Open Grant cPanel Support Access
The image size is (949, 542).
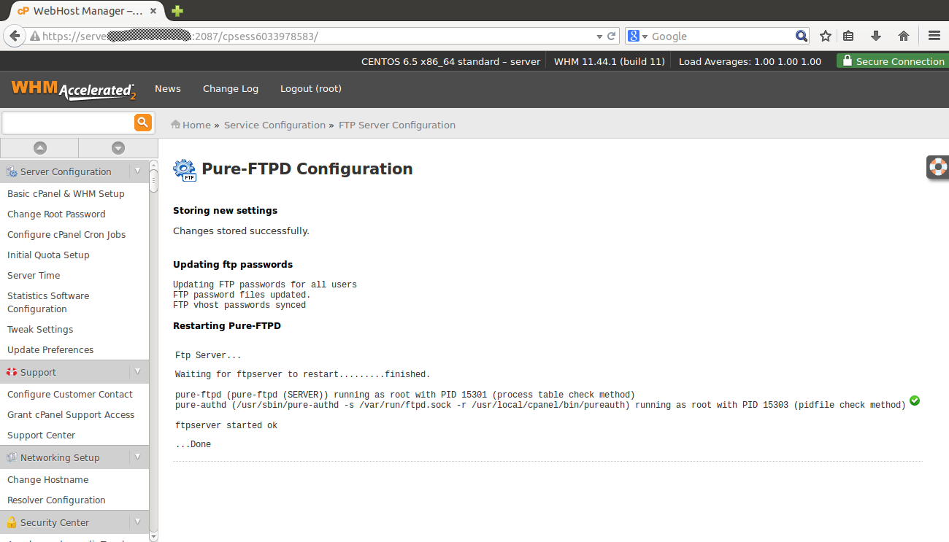[x=71, y=414]
